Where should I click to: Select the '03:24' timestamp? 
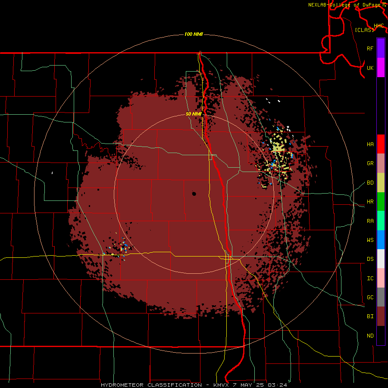tap(278, 385)
